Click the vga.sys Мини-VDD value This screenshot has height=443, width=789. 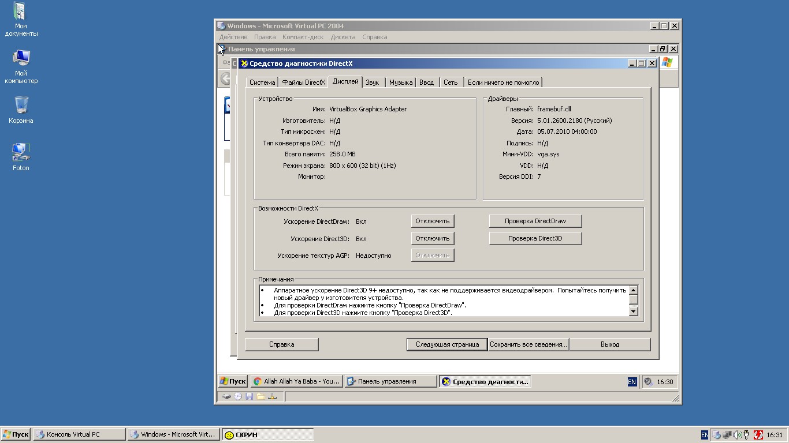(x=548, y=154)
